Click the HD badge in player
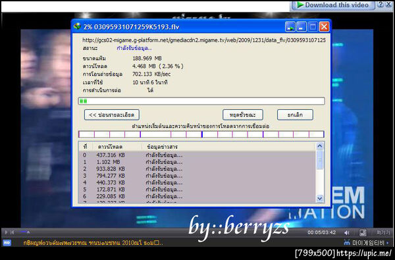 click(x=7, y=243)
